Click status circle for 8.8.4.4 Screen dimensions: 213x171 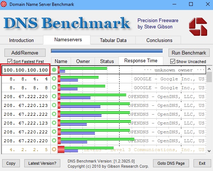coord(54,78)
